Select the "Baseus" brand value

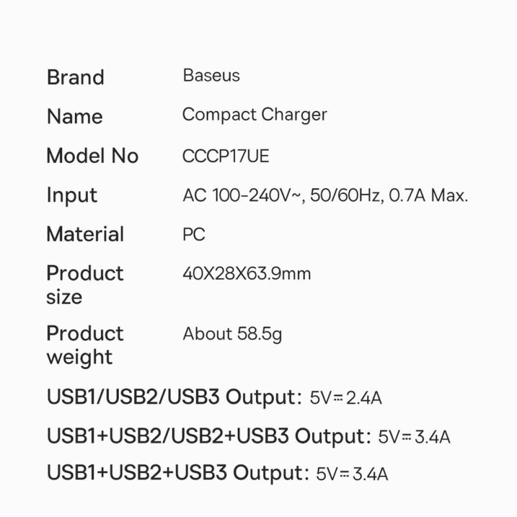pyautogui.click(x=211, y=76)
